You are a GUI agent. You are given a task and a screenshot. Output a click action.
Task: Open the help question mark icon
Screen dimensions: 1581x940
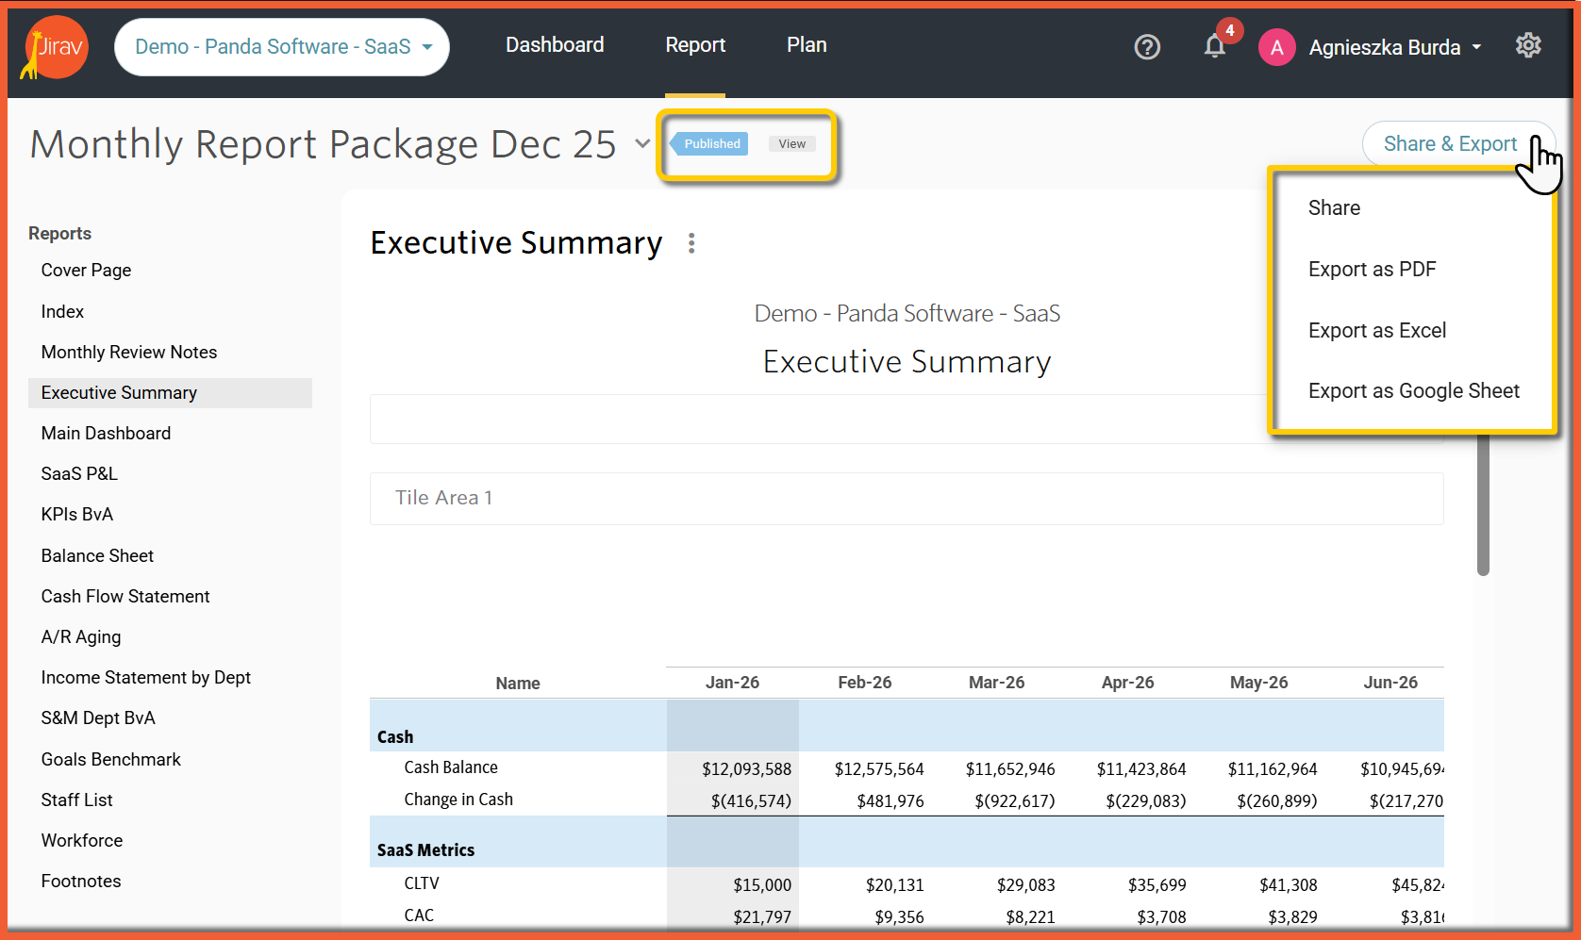[1146, 47]
